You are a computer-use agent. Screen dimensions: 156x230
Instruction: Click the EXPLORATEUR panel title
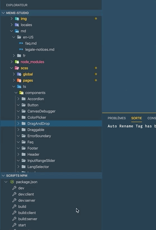(x=17, y=5)
